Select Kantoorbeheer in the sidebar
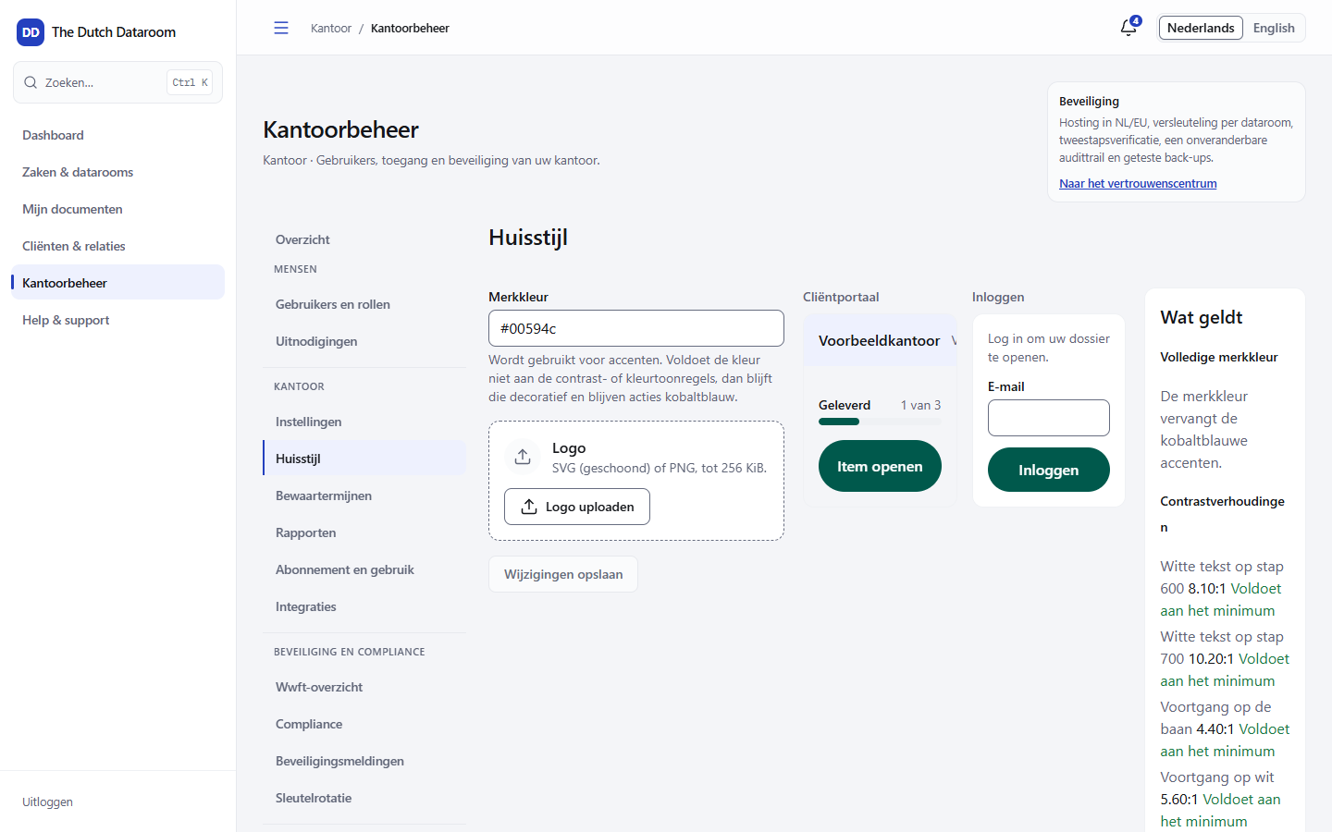This screenshot has height=832, width=1332. (x=118, y=283)
